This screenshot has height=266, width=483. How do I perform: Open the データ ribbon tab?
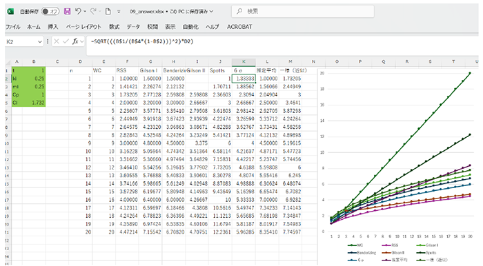click(133, 27)
